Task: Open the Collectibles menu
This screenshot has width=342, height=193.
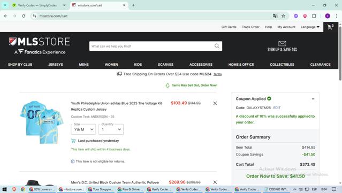Action: [x=282, y=65]
